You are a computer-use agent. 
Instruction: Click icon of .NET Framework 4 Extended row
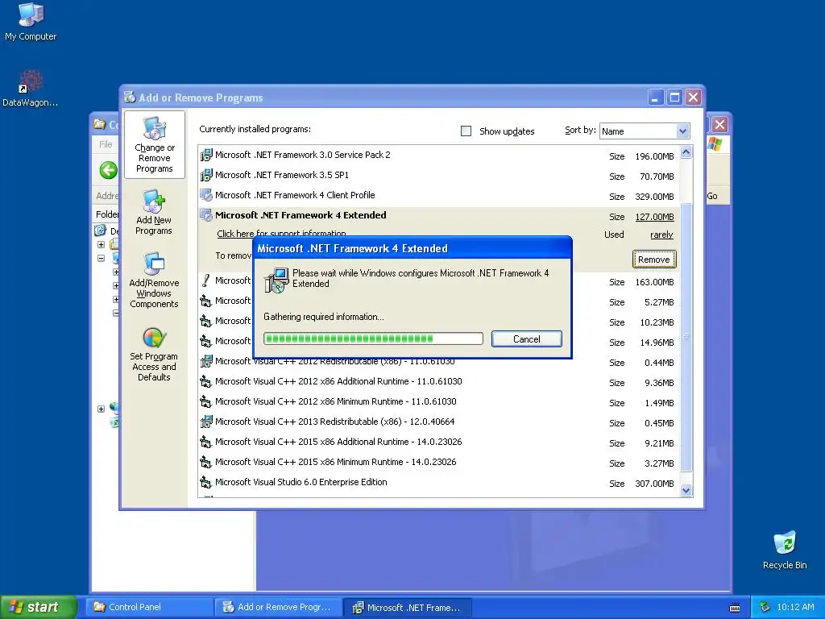tap(206, 215)
